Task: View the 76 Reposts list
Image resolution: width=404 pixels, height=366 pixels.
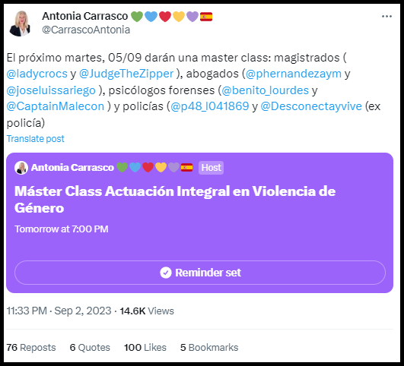Action: [31, 348]
